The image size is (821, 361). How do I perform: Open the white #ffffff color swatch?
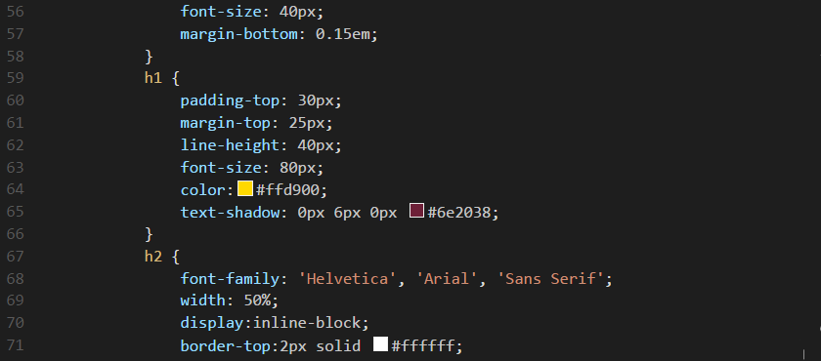380,343
